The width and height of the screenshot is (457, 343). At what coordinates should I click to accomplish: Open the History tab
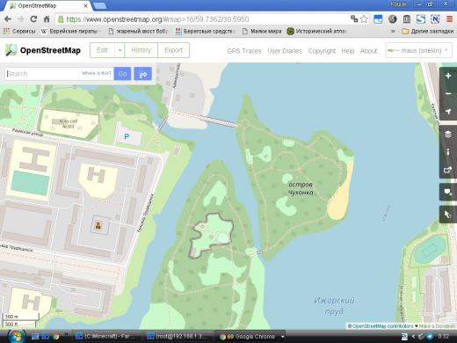[x=141, y=50]
